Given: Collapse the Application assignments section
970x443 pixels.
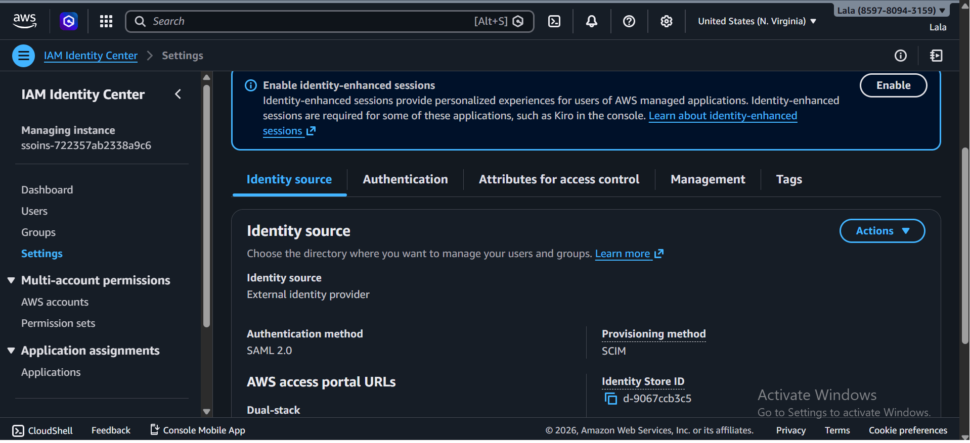Looking at the screenshot, I should (x=11, y=351).
